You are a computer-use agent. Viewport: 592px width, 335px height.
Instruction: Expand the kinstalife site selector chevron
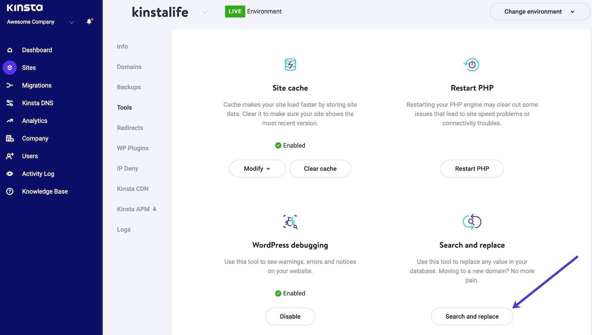204,12
